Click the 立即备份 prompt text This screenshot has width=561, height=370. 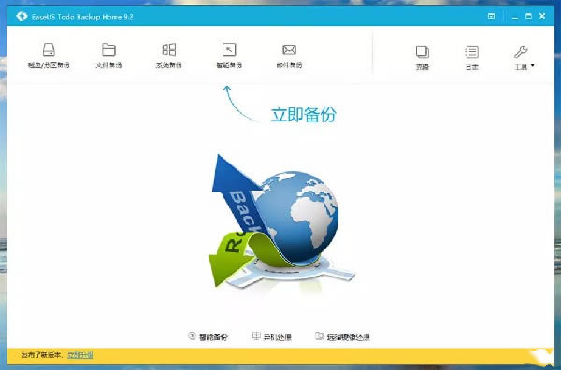(303, 114)
